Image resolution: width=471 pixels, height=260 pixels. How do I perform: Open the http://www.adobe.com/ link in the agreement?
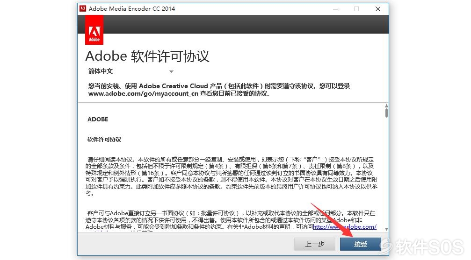(x=345, y=227)
